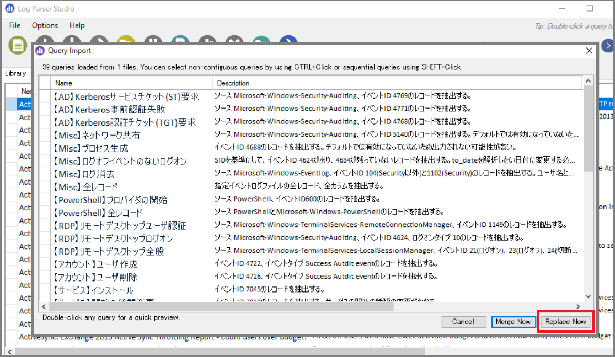Viewport: 615px width, 357px height.
Task: Open the File menu
Action: click(14, 25)
